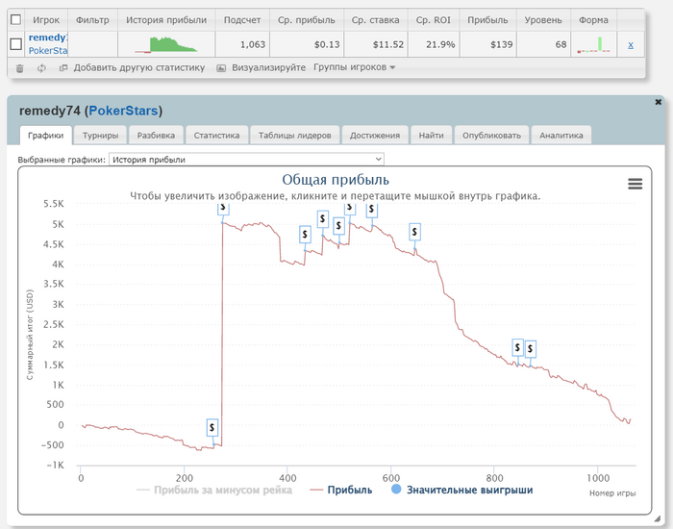
Task: Tick the remedy74 row checkbox
Action: point(16,44)
